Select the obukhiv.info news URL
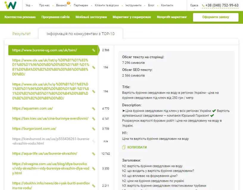Screen dimensions: 243x190 [x=51, y=186]
